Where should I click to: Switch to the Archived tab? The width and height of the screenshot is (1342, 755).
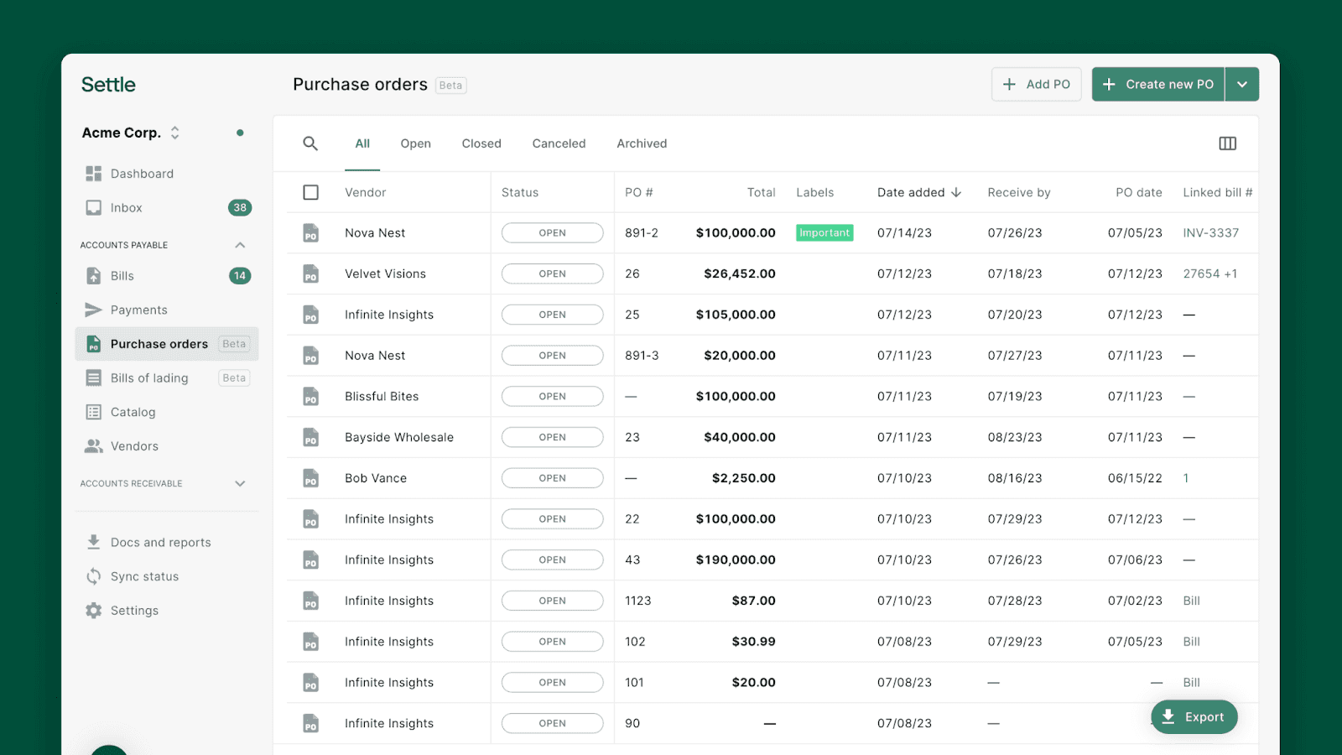click(x=642, y=143)
